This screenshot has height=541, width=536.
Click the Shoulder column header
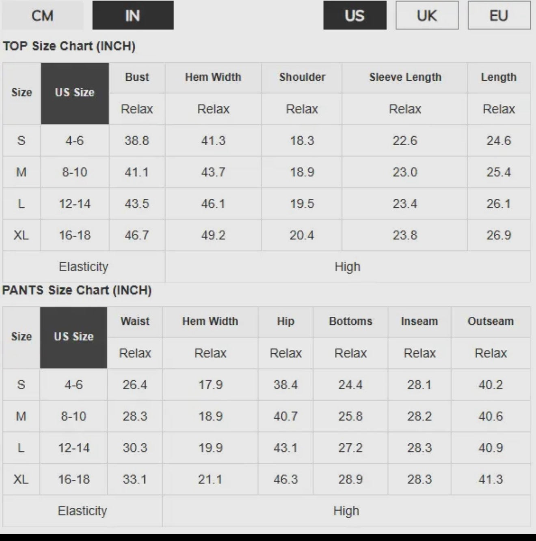coord(302,77)
